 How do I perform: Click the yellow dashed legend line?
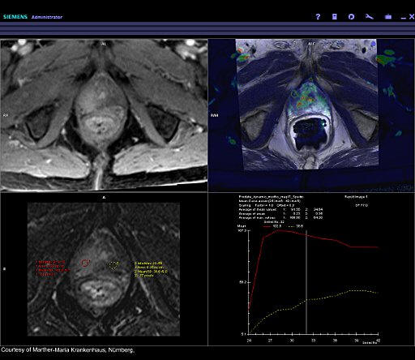tap(290, 226)
